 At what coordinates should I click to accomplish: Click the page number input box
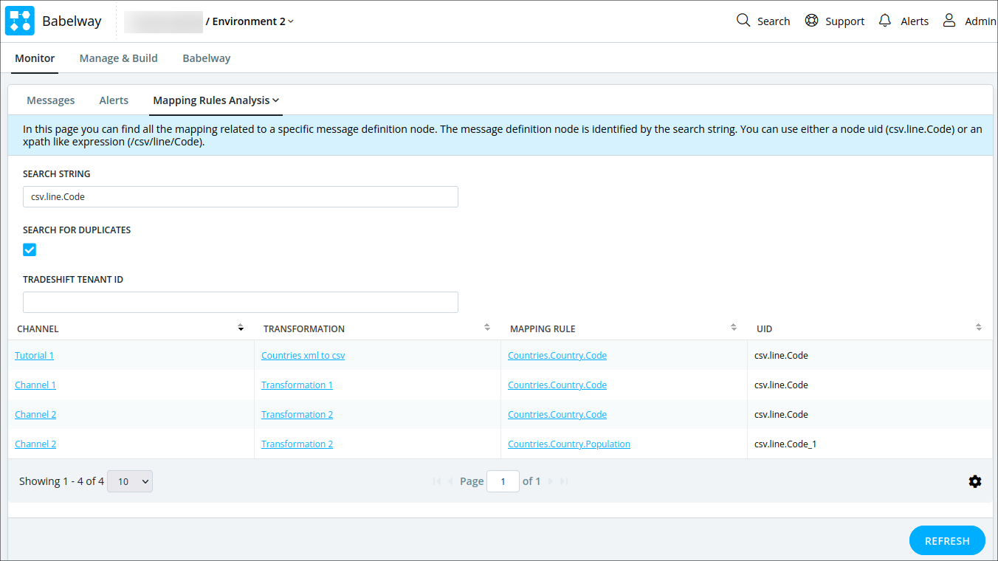tap(503, 481)
